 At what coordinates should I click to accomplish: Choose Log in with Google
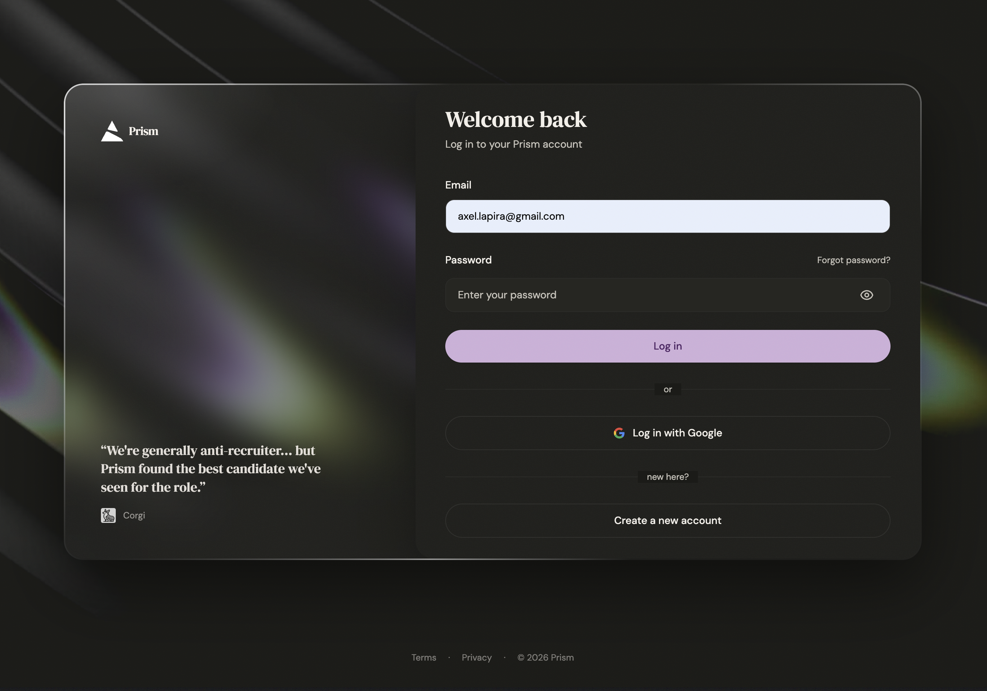(668, 433)
